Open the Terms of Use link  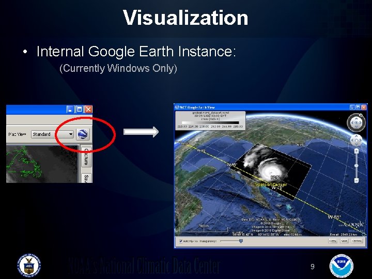[355, 230]
